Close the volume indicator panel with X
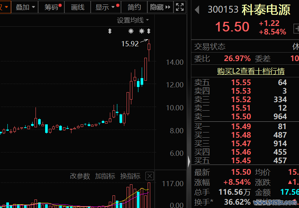Image resolution: width=299 pixels, height=208 pixels. pos(150,176)
